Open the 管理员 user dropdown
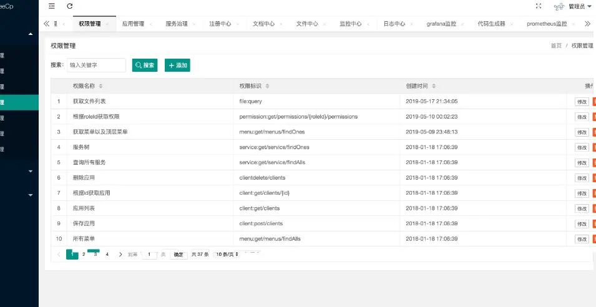596x307 pixels. point(580,6)
